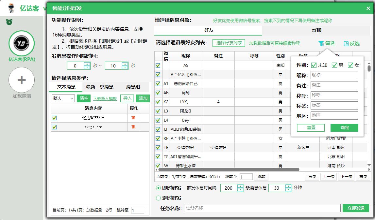Switch to the 群聊 tab
This screenshot has height=220, width=375.
pyautogui.click(x=316, y=30)
